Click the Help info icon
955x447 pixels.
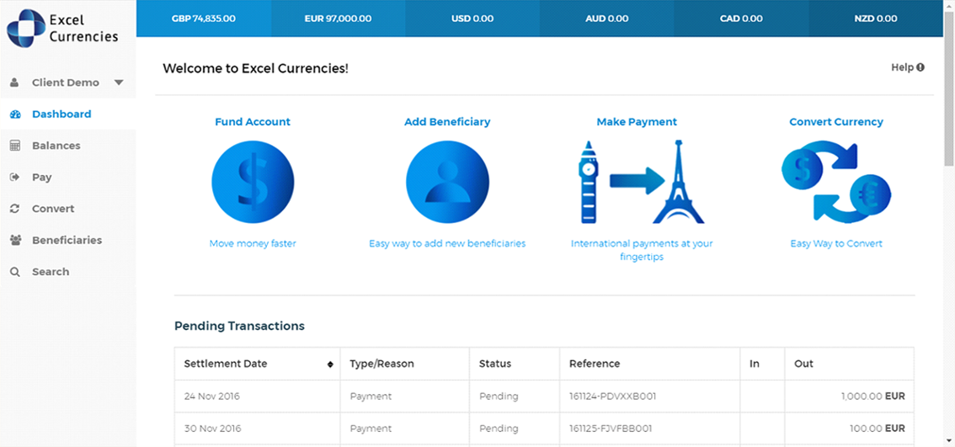[920, 67]
